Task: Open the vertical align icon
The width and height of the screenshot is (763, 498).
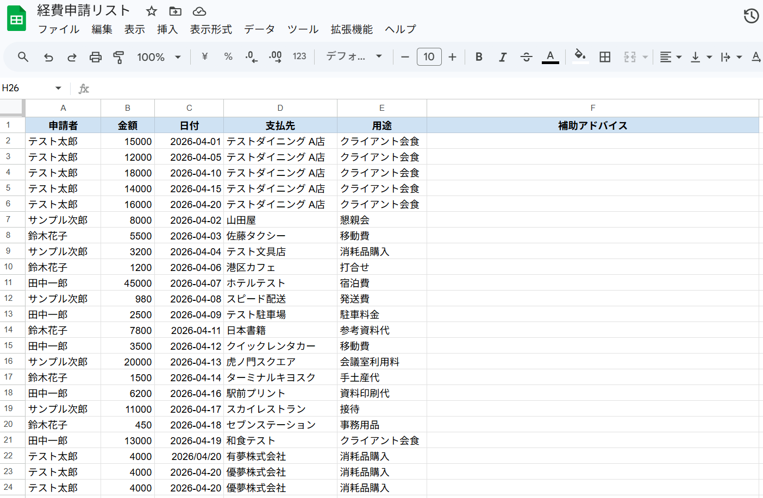Action: [695, 56]
